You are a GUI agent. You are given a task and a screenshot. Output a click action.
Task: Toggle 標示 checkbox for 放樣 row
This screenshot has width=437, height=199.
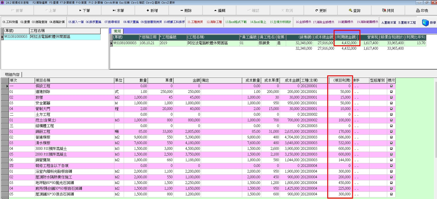click(x=391, y=97)
